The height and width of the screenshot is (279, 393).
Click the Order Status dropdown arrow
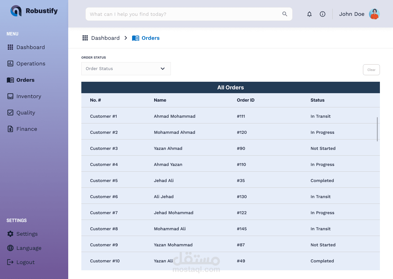click(163, 69)
